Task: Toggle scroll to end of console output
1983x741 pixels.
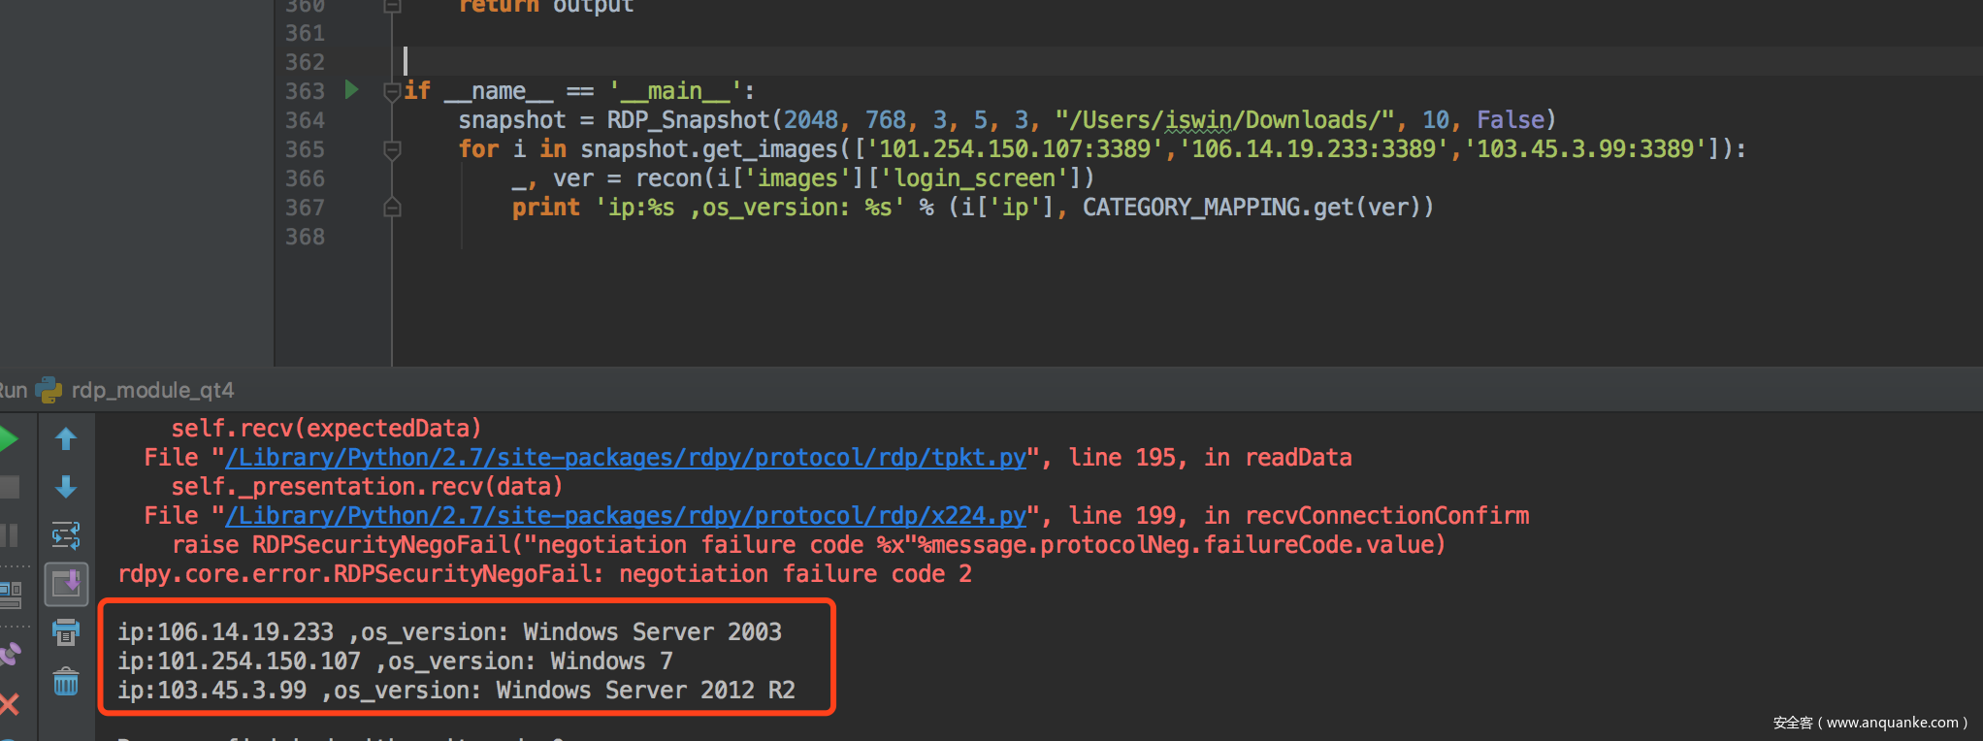Action: tap(66, 584)
